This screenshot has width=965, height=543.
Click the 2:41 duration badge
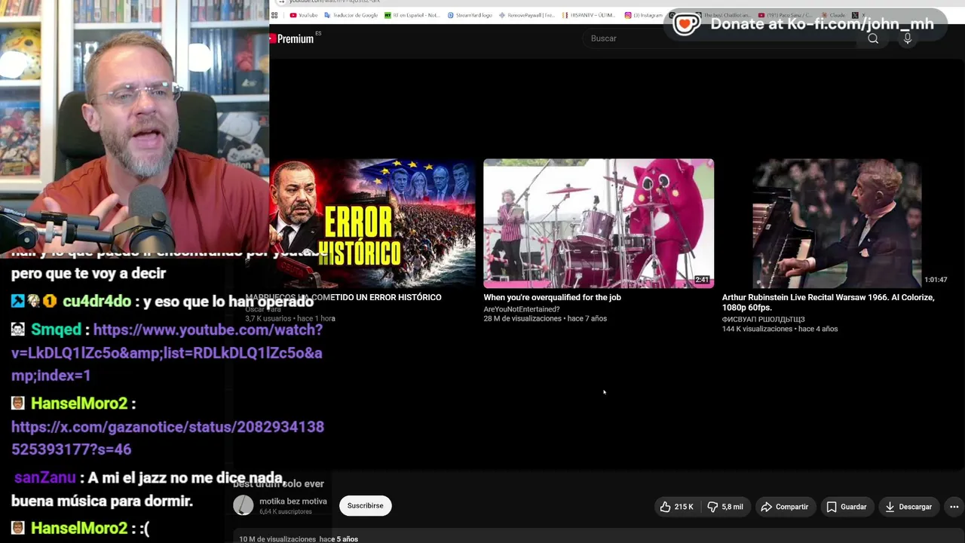pos(702,280)
